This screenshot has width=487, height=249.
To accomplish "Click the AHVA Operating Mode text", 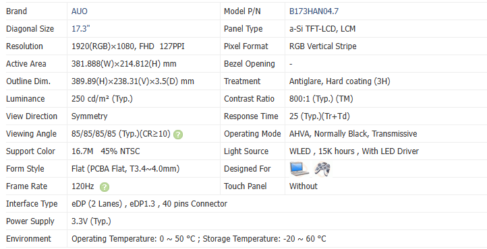I will [353, 134].
